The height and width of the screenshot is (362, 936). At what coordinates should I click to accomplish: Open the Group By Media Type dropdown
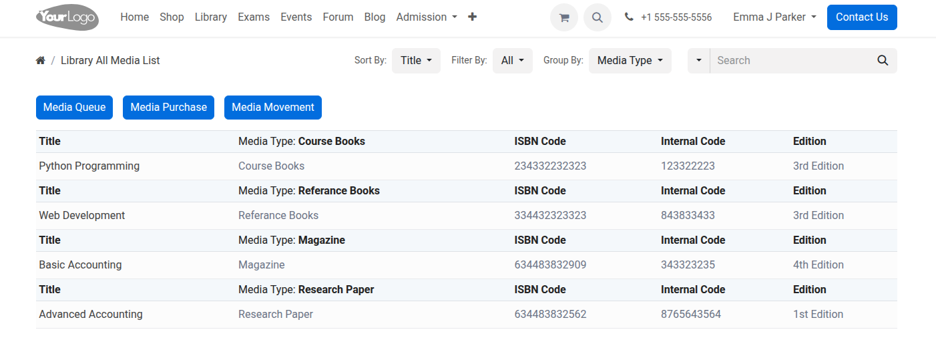[630, 61]
